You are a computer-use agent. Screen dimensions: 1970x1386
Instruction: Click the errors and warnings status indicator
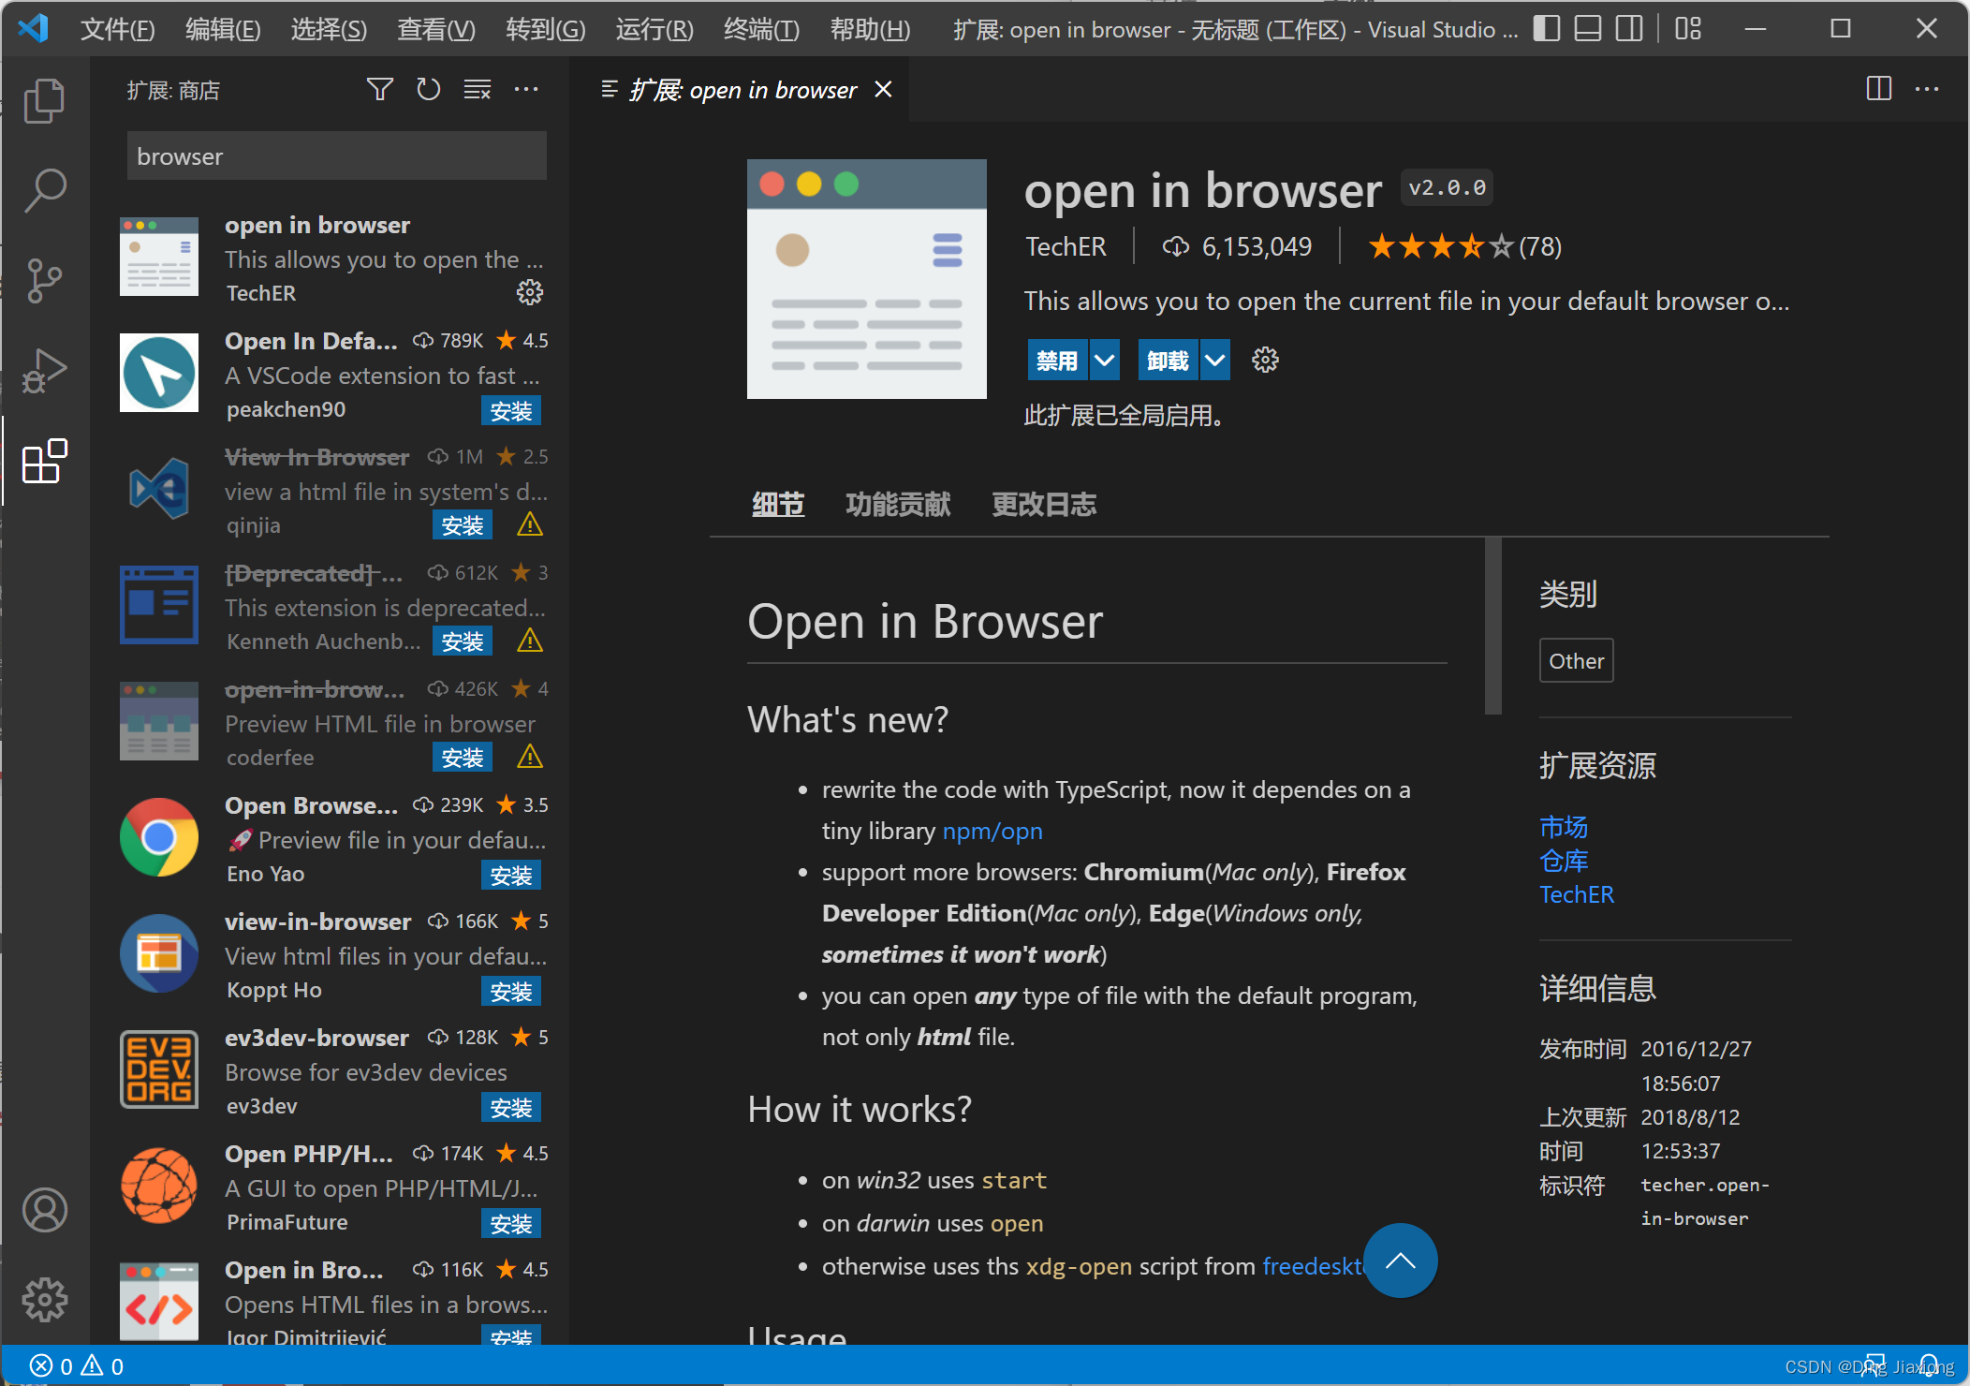77,1366
